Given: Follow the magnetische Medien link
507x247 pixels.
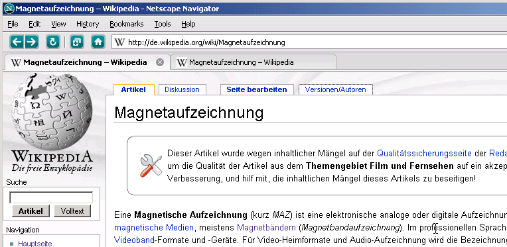Looking at the screenshot, I should (154, 228).
